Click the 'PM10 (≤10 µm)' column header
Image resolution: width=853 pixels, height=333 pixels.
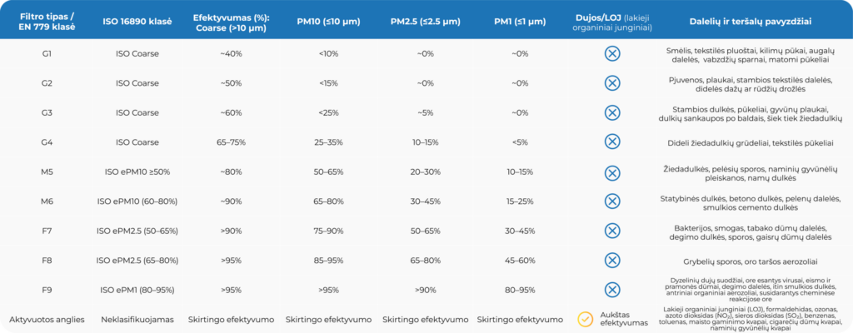(322, 20)
